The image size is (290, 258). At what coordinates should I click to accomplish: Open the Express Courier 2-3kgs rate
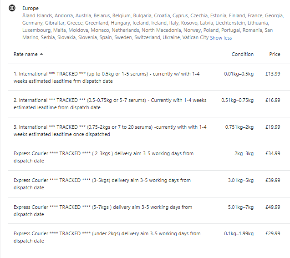pyautogui.click(x=103, y=157)
